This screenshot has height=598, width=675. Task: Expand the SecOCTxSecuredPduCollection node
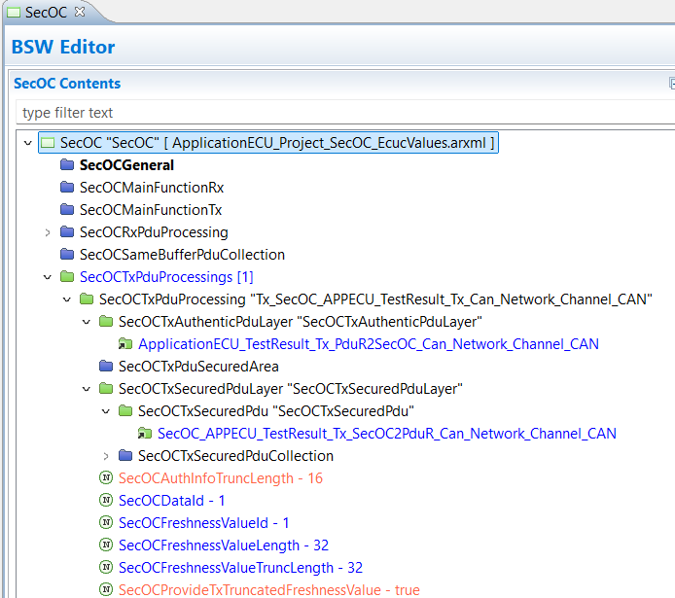pyautogui.click(x=106, y=456)
